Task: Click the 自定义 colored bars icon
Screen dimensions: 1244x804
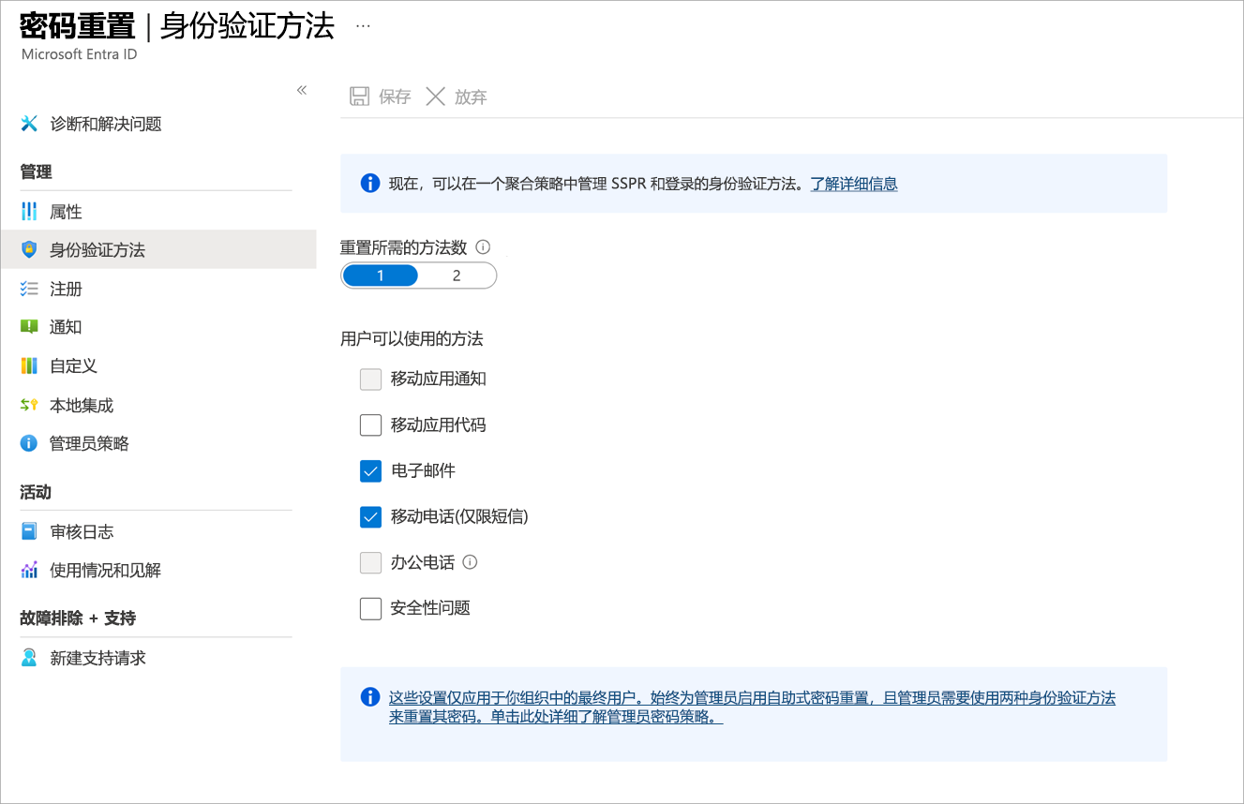Action: [29, 365]
